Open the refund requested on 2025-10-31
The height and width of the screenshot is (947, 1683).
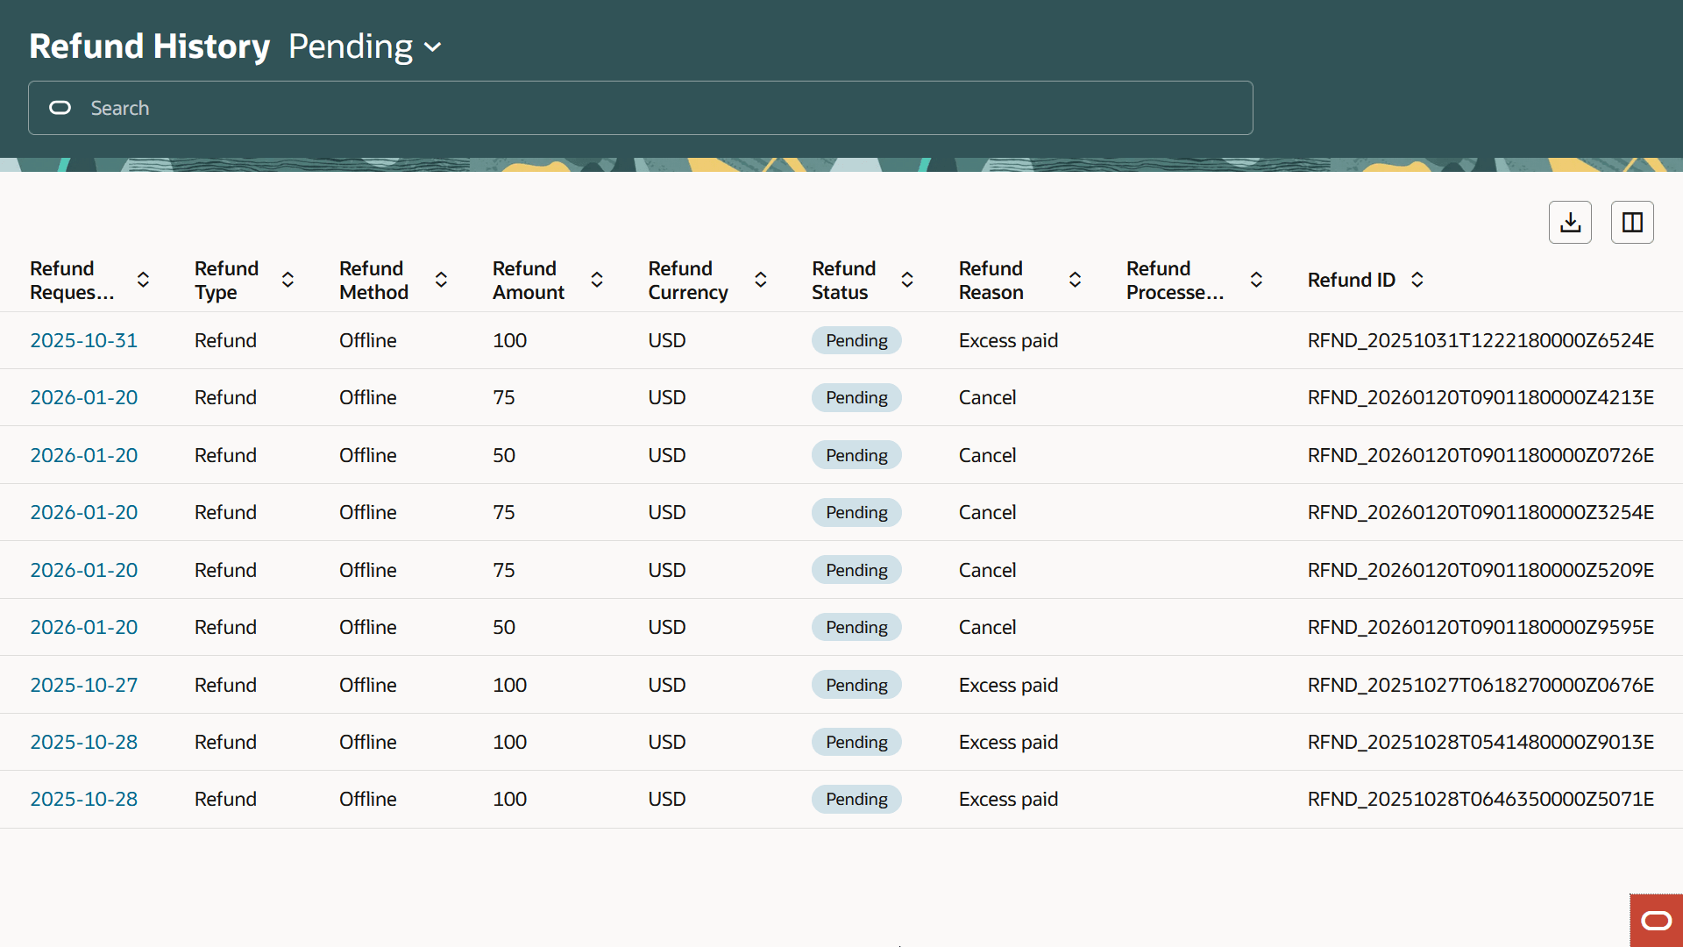tap(83, 340)
